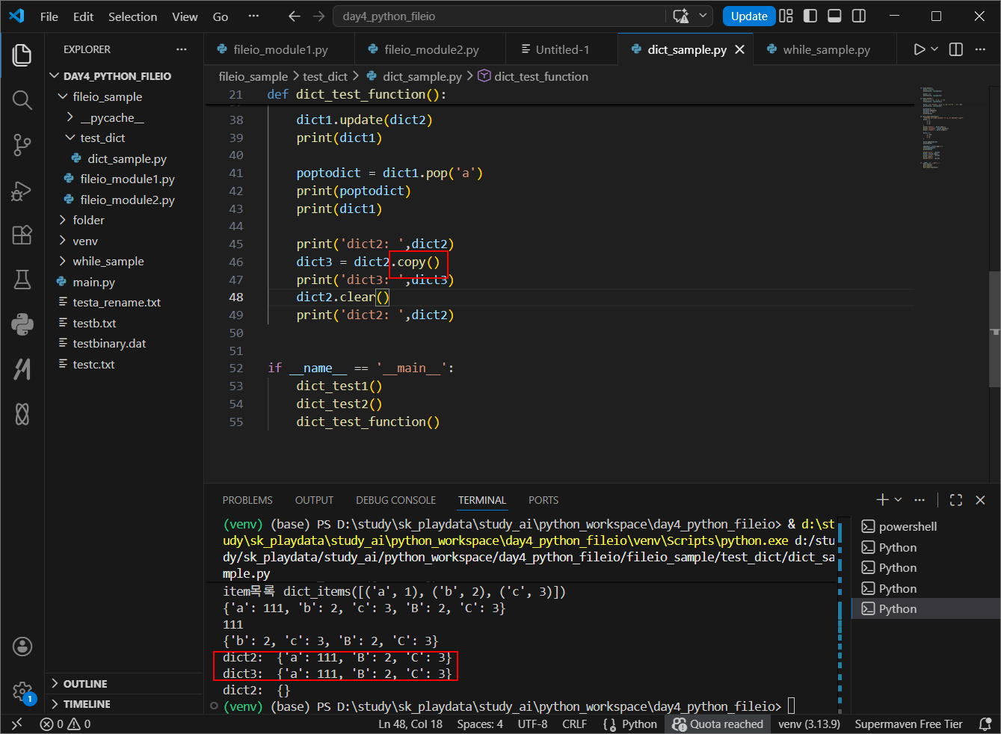Open the File menu

coord(49,16)
